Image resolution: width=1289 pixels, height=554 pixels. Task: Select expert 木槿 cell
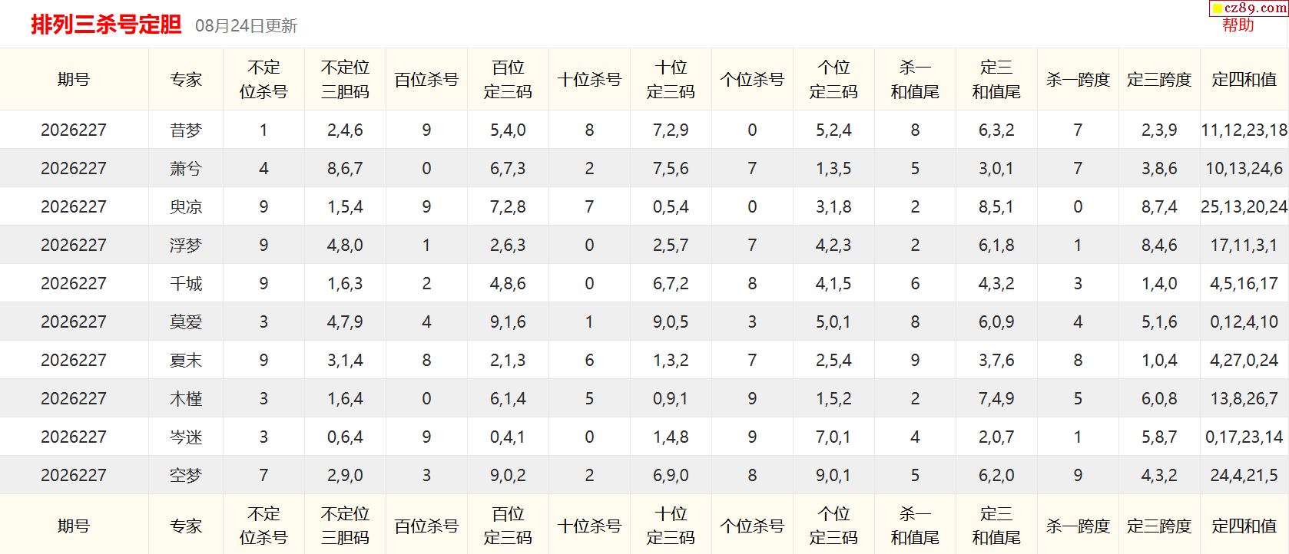coord(186,399)
